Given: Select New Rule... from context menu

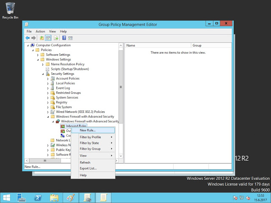Looking at the screenshot, I should [88, 130].
